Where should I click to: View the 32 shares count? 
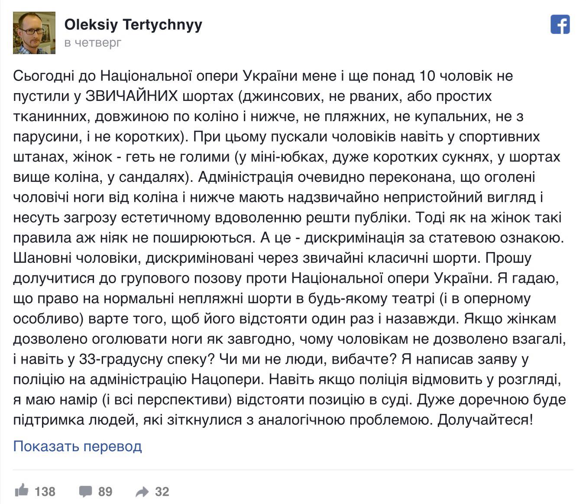click(162, 491)
